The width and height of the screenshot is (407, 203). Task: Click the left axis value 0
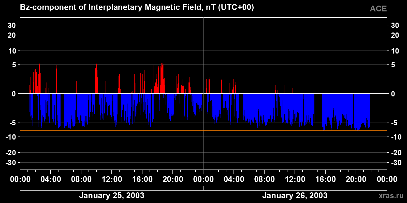click(x=14, y=94)
